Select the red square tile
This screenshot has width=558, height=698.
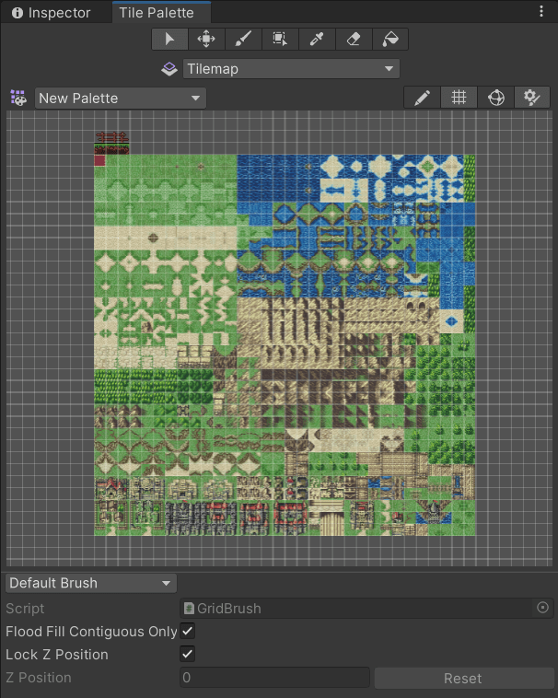click(99, 160)
